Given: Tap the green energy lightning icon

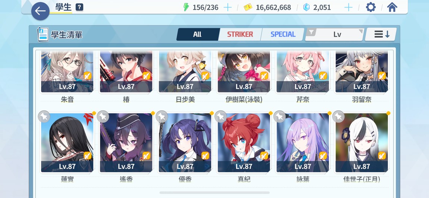Looking at the screenshot, I should tap(186, 7).
